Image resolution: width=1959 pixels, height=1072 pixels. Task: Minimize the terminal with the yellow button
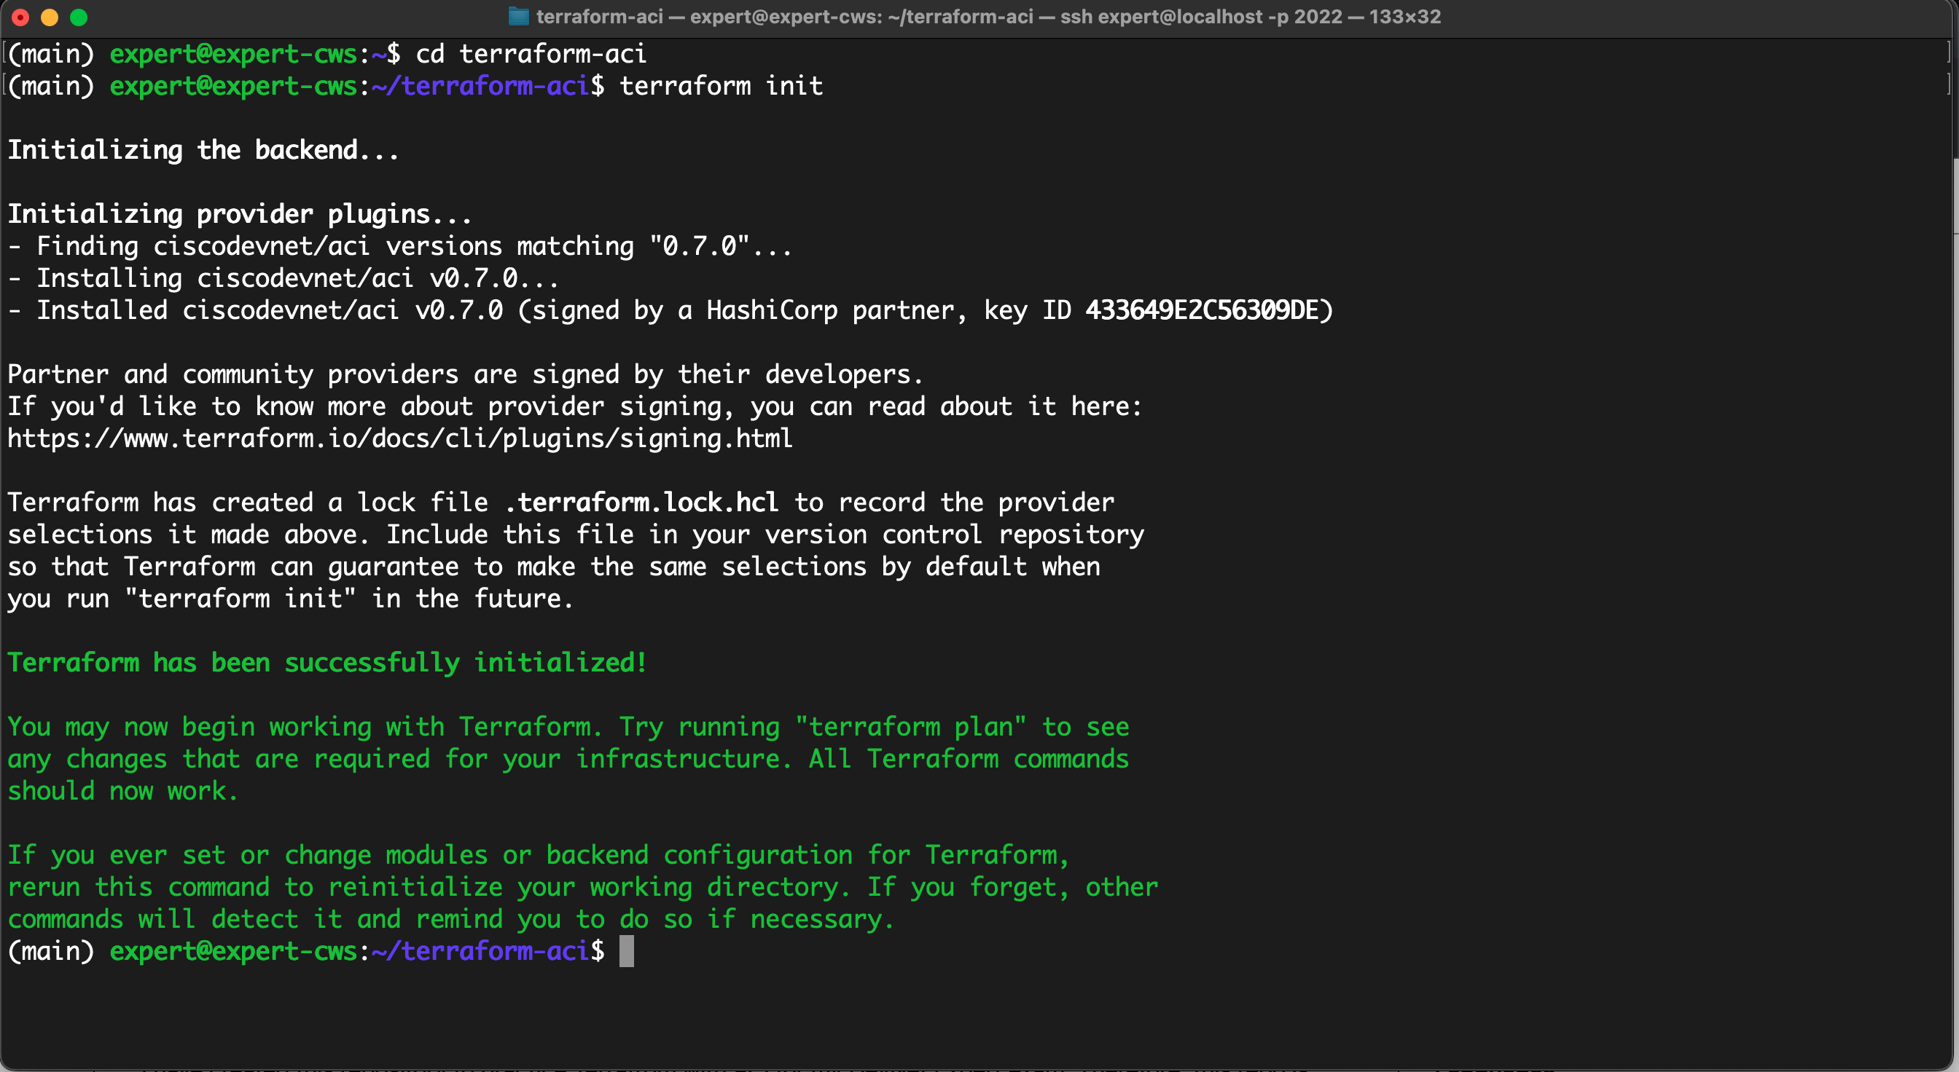click(x=50, y=17)
